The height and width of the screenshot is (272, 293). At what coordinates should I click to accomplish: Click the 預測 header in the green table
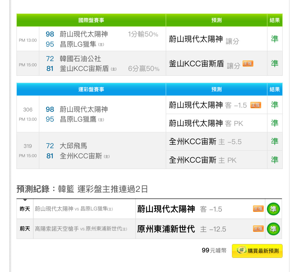pos(216,20)
